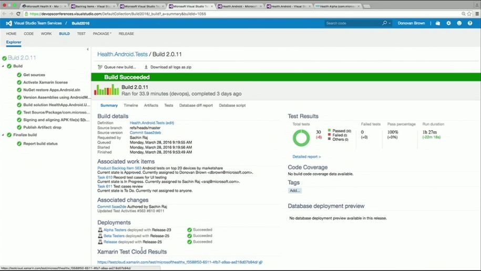Open Task 611 work item link
Screen dimensions: 481x271
(x=105, y=186)
